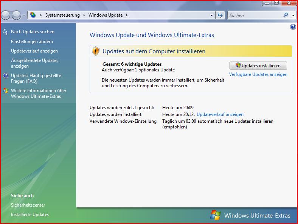The width and height of the screenshot is (298, 224).
Task: Expand the arrow after Systemsteuerung breadcrumb
Action: pos(84,15)
